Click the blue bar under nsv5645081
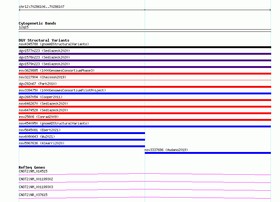 tap(82, 133)
